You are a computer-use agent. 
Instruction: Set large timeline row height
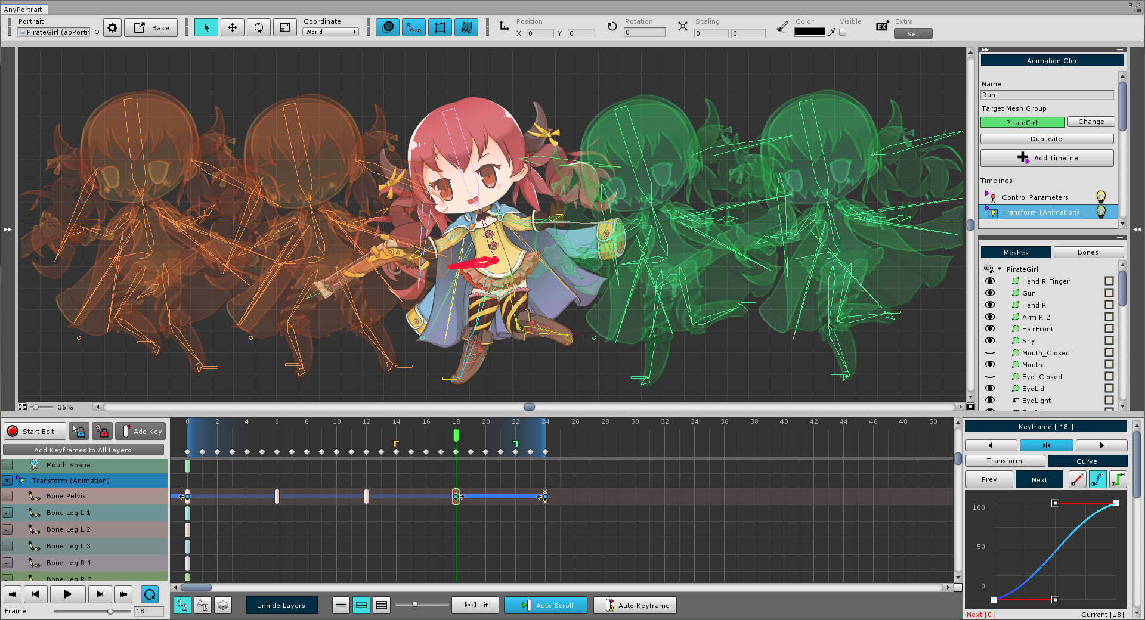tap(382, 605)
